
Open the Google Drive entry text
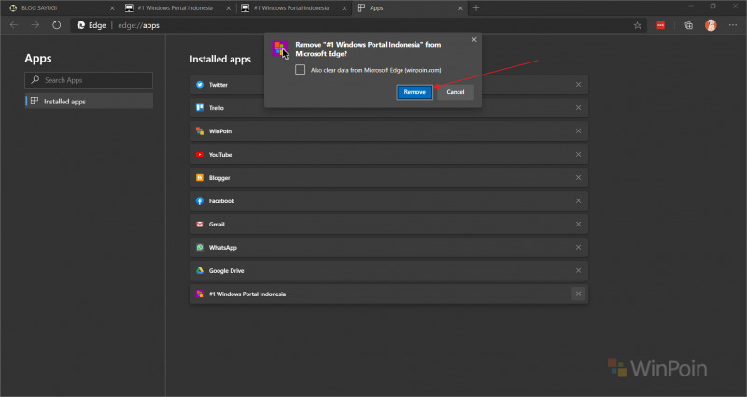[226, 271]
